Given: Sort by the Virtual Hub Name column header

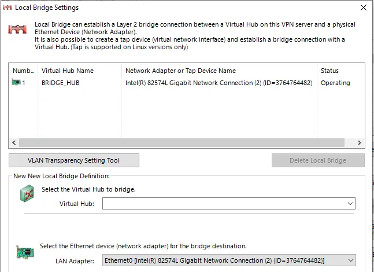Looking at the screenshot, I should pos(68,71).
